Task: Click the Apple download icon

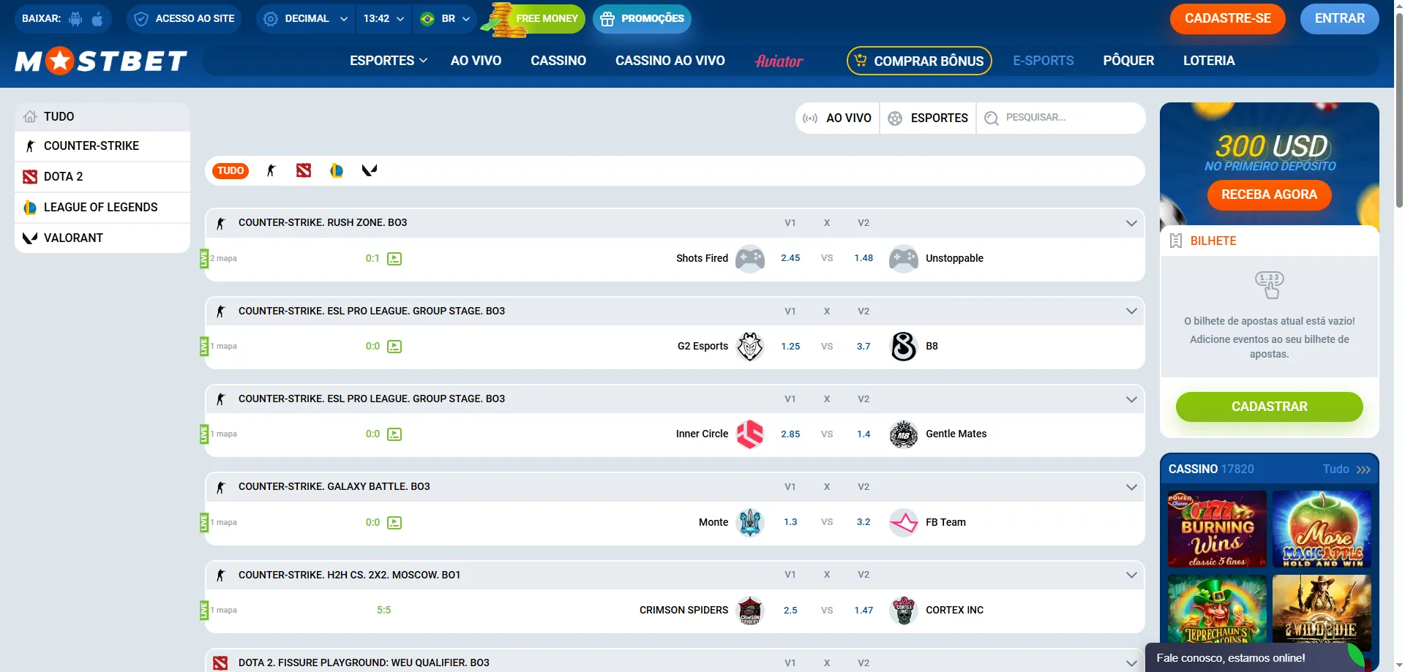Action: coord(97,18)
